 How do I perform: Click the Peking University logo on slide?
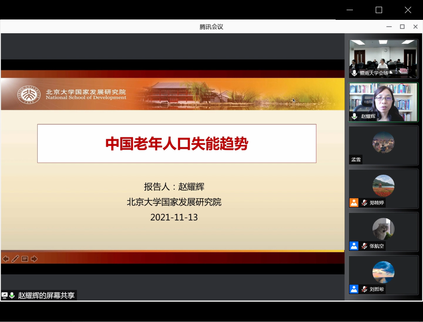click(x=29, y=95)
